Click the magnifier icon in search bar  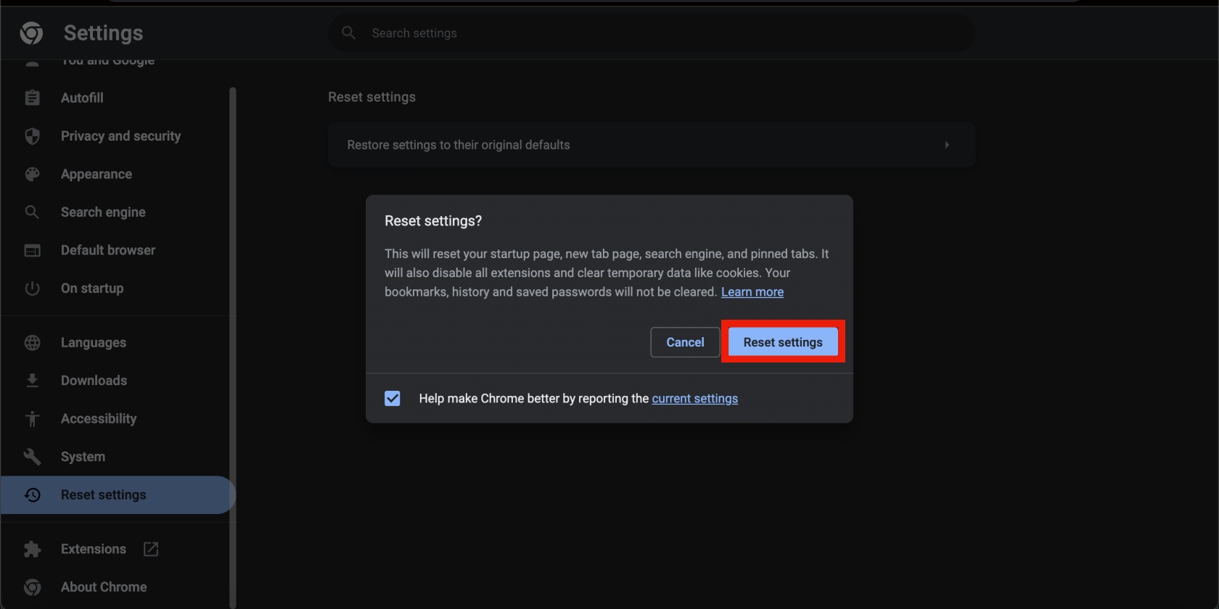(x=348, y=33)
